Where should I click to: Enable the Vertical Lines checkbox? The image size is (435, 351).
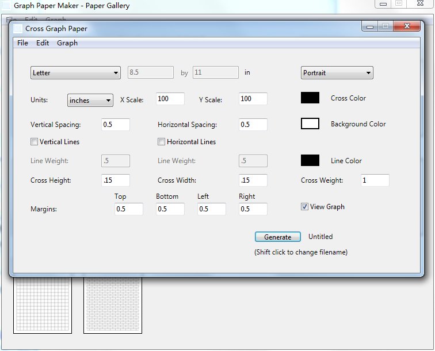click(34, 142)
